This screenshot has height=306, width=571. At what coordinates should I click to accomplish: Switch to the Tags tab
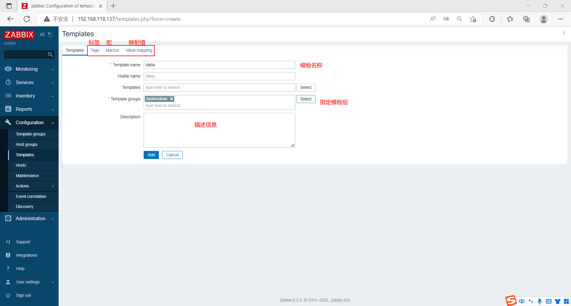[95, 50]
